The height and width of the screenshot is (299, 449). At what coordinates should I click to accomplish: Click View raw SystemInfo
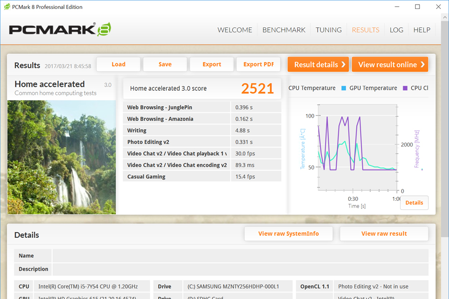[x=288, y=234]
